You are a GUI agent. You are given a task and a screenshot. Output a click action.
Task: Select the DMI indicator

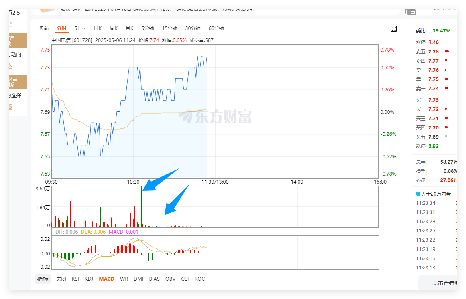tap(138, 279)
